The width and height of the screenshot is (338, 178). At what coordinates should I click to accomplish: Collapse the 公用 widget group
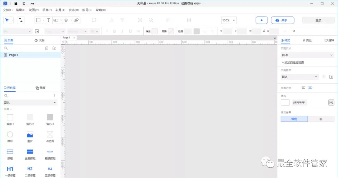8,109
